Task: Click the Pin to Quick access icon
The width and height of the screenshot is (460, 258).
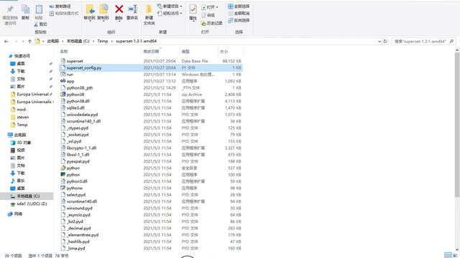Action: (x=10, y=9)
